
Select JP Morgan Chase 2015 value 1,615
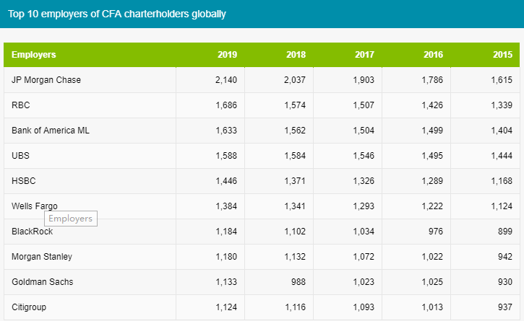(502, 80)
